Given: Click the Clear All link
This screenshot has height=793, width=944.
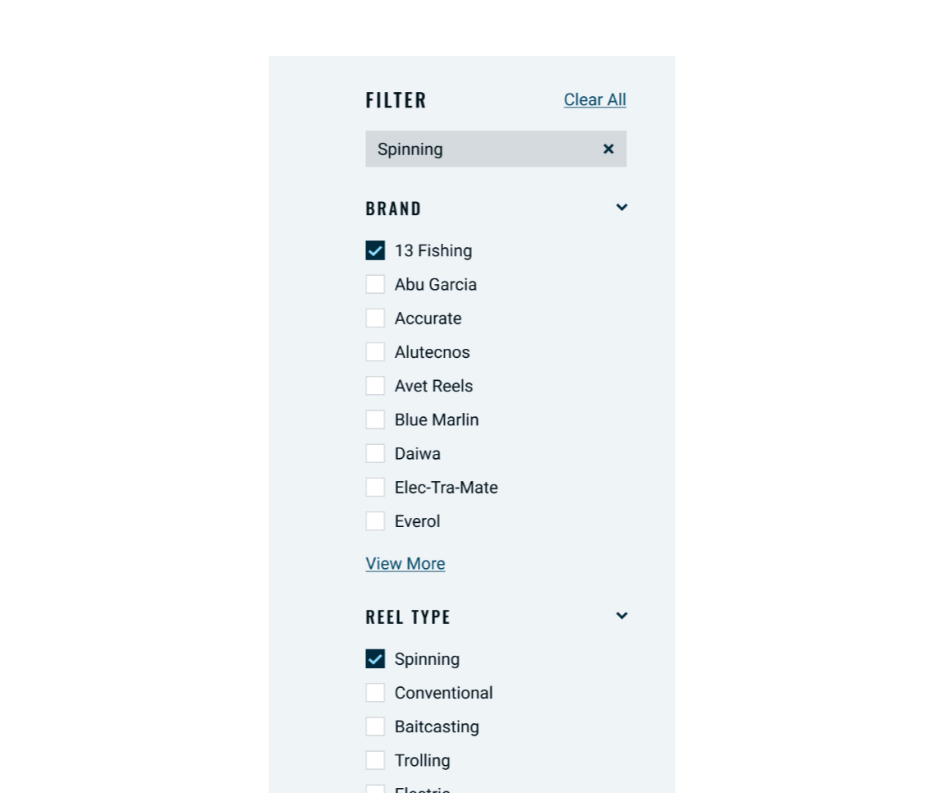Looking at the screenshot, I should pos(595,99).
